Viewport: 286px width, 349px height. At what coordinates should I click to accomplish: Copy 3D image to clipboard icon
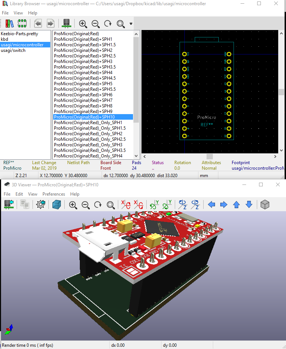pyautogui.click(x=25, y=205)
